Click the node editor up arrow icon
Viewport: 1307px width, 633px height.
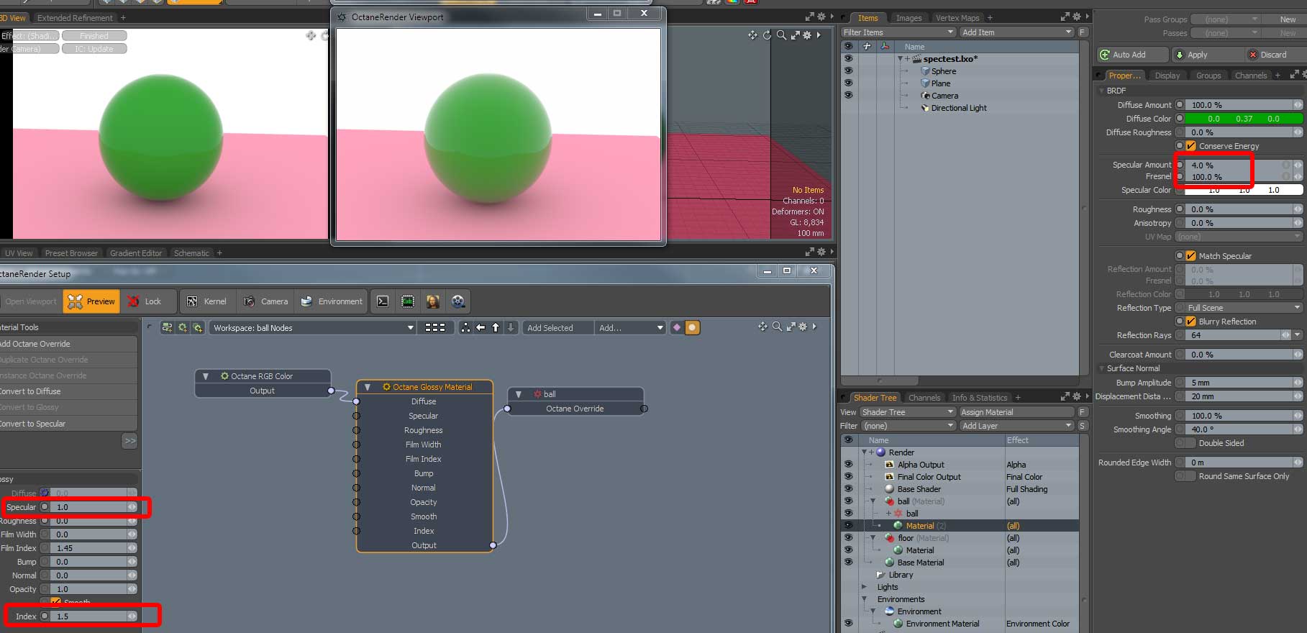tap(496, 327)
